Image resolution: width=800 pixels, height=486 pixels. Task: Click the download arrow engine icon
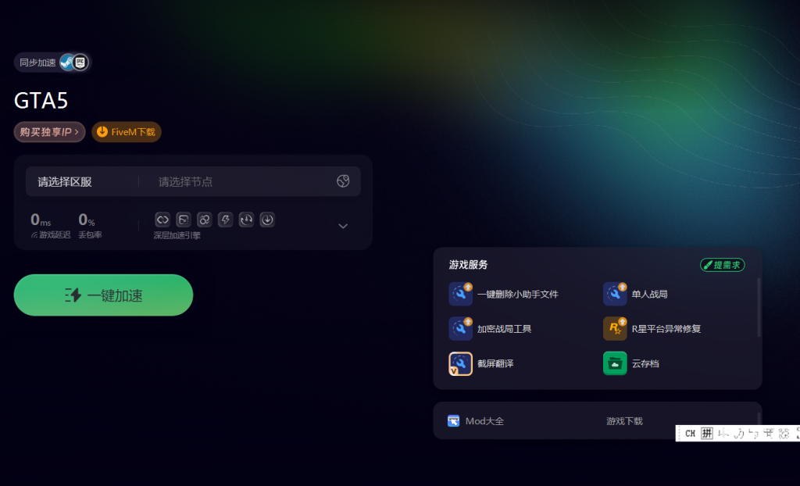pyautogui.click(x=267, y=220)
